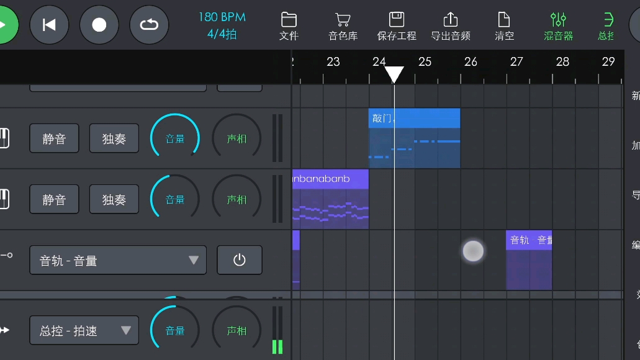Change the 180 BPM tempo setting
This screenshot has width=640, height=360.
(x=222, y=17)
